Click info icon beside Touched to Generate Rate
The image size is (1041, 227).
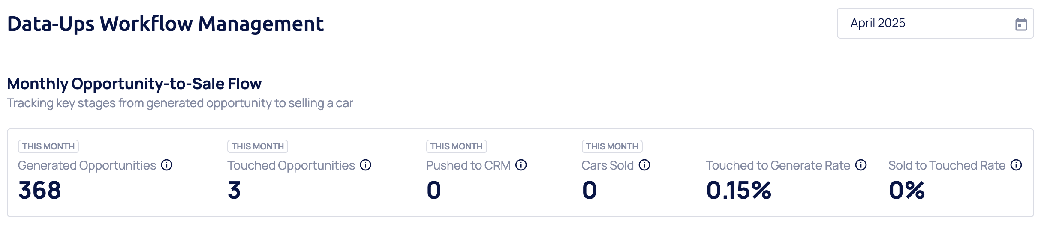pos(861,165)
